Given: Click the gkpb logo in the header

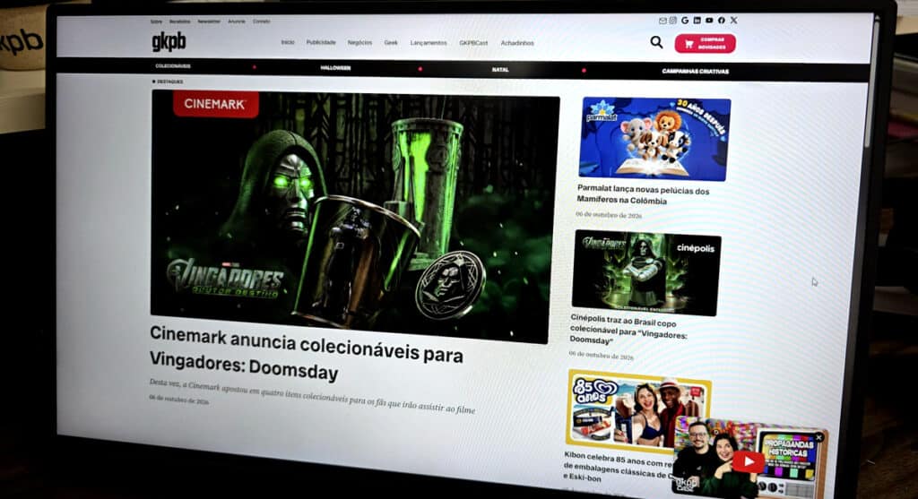Looking at the screenshot, I should coord(169,41).
